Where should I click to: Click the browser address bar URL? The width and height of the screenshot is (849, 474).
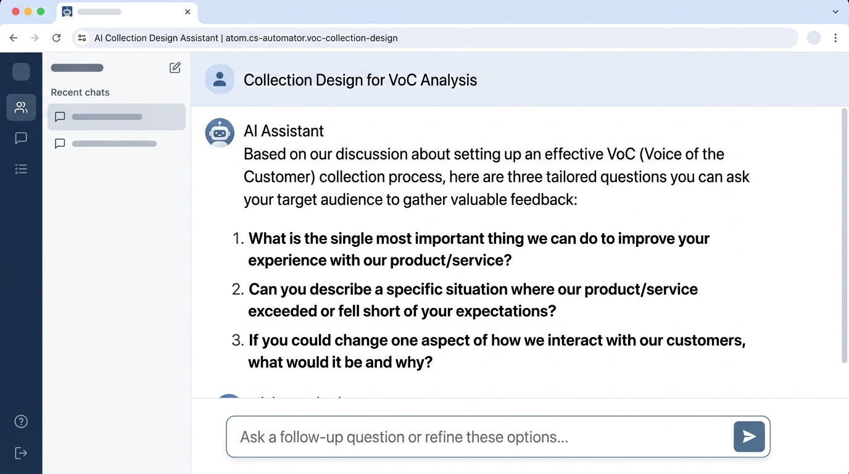tap(246, 38)
